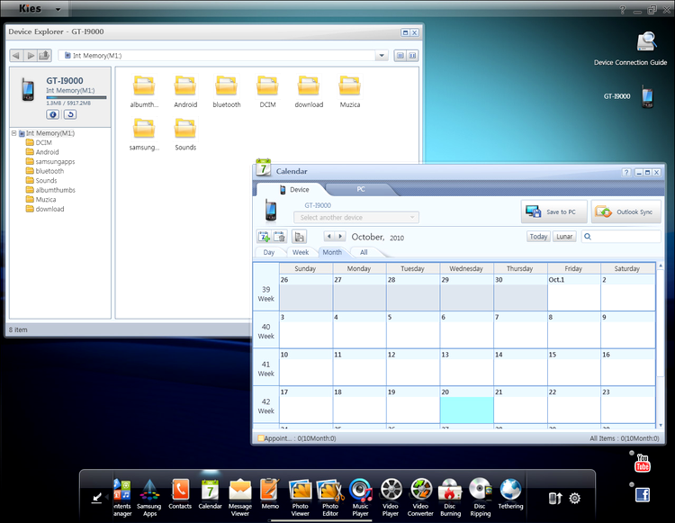Viewport: 675px width, 523px height.
Task: Open the YouTube shortcut icon
Action: [x=643, y=464]
